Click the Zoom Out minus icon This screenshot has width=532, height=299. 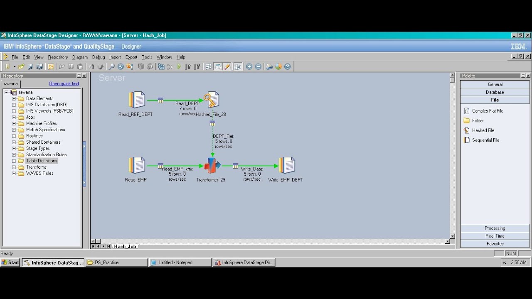coord(258,66)
